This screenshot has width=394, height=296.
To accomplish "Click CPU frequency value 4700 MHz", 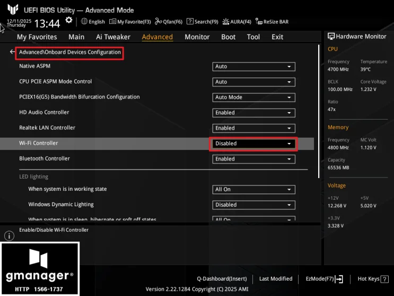I will tap(338, 69).
